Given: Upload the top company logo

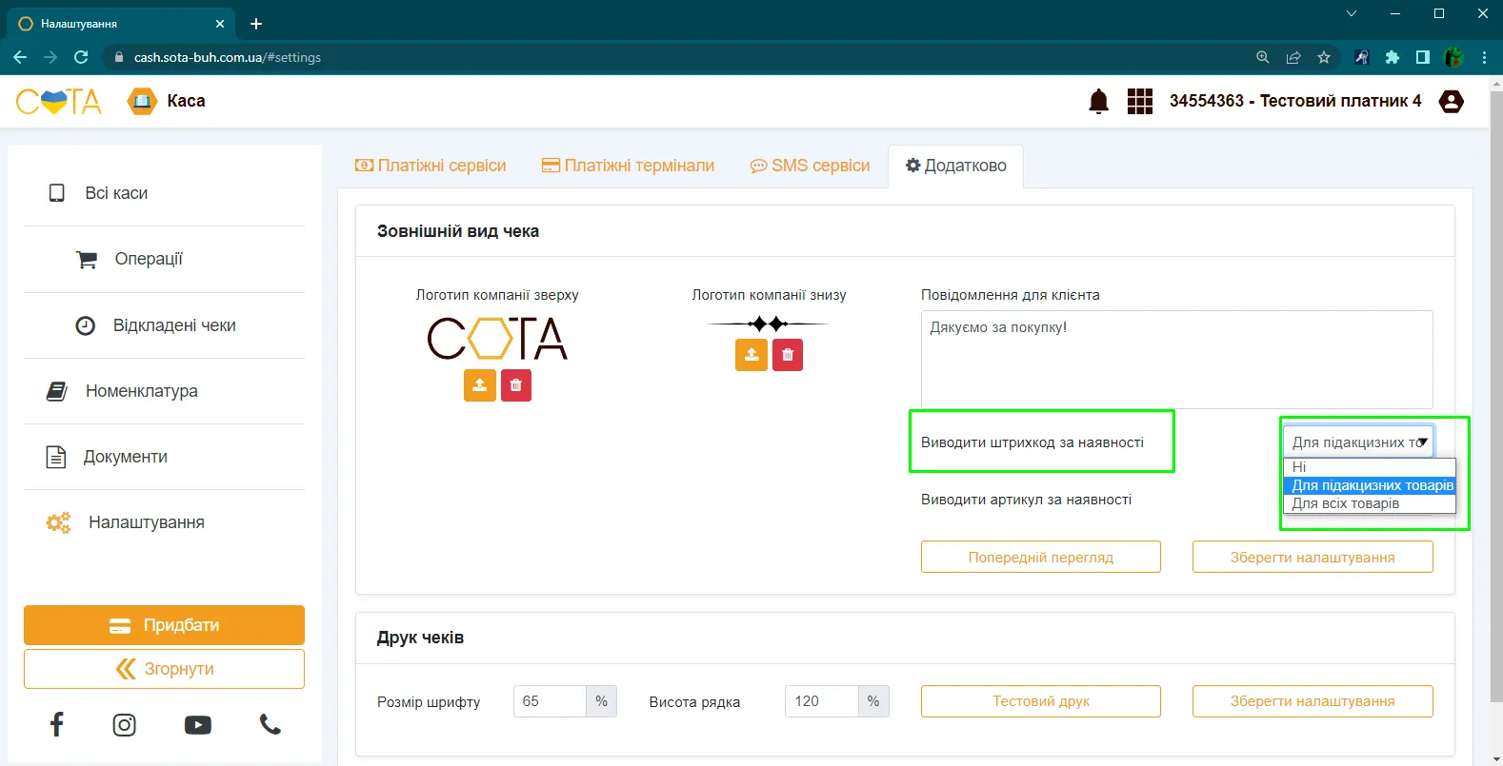Looking at the screenshot, I should [480, 385].
